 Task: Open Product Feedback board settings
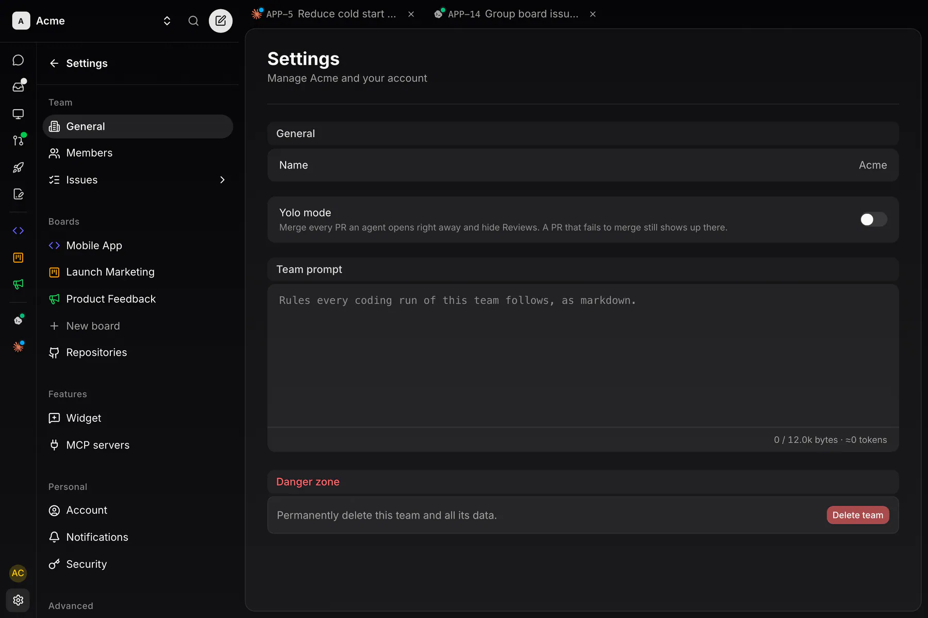[138, 299]
